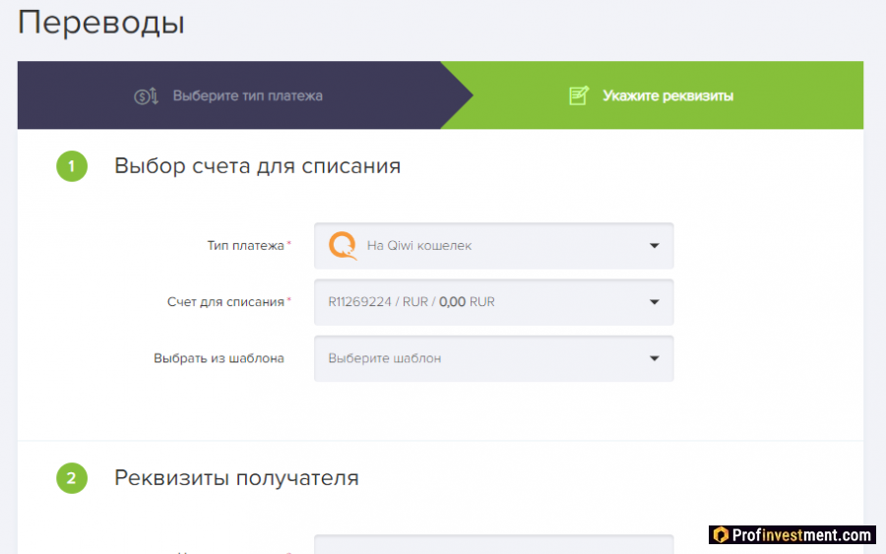
Task: Expand the 'Счет для списания' account dropdown
Action: click(x=494, y=302)
